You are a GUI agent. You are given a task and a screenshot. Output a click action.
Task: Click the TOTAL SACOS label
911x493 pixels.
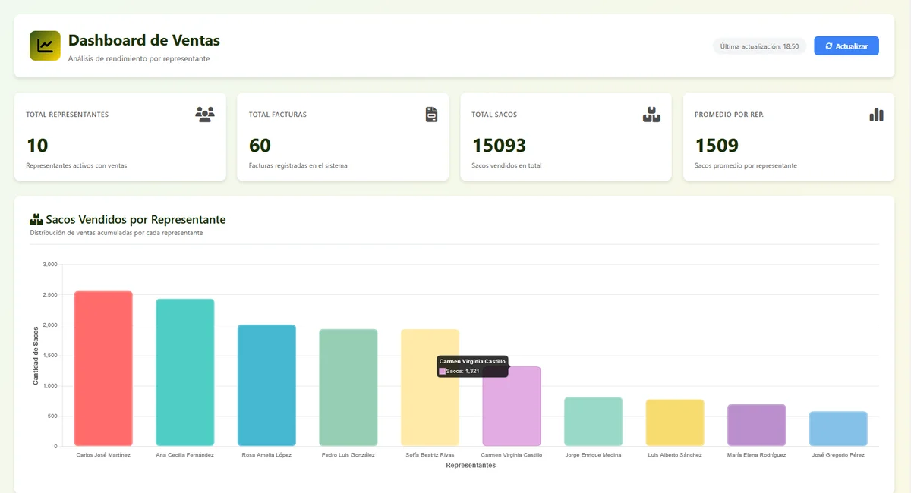tap(494, 115)
